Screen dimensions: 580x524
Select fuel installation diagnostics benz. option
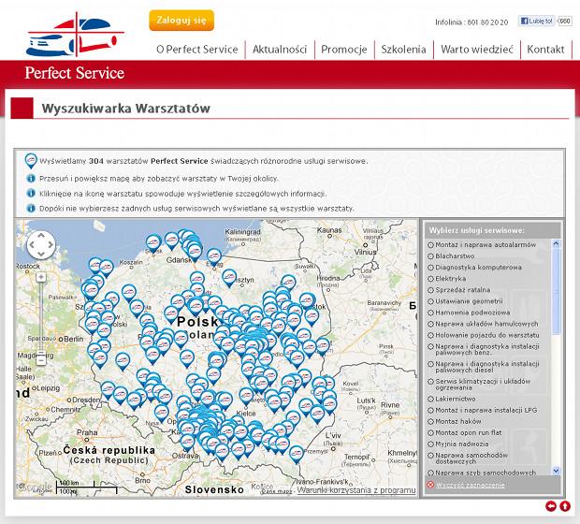(484, 349)
